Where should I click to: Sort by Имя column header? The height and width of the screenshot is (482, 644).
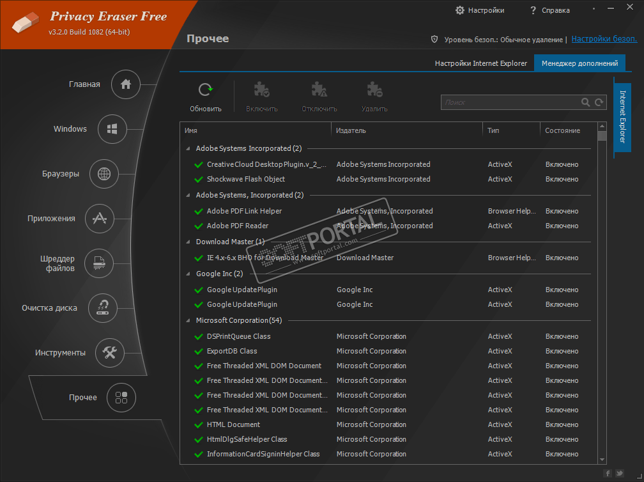point(256,130)
